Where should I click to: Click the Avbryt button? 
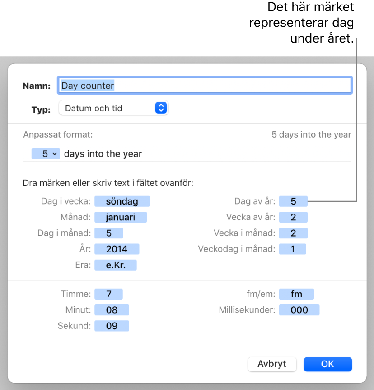(272, 364)
